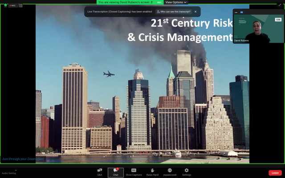Leave the meeting
285x178 pixels.
[x=275, y=173]
